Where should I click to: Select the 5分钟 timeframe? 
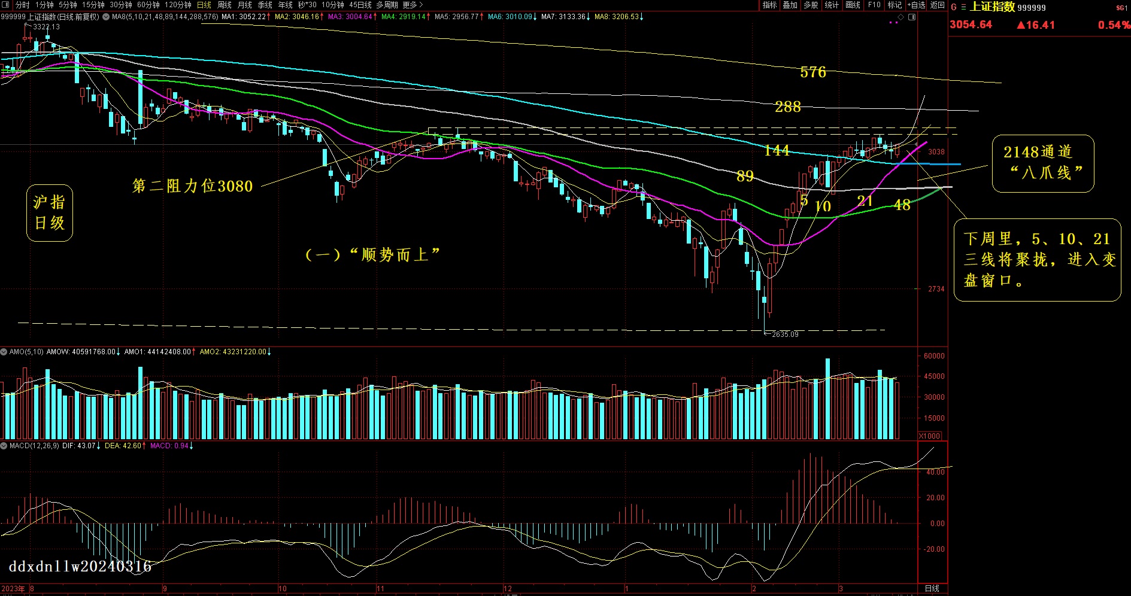(x=68, y=5)
